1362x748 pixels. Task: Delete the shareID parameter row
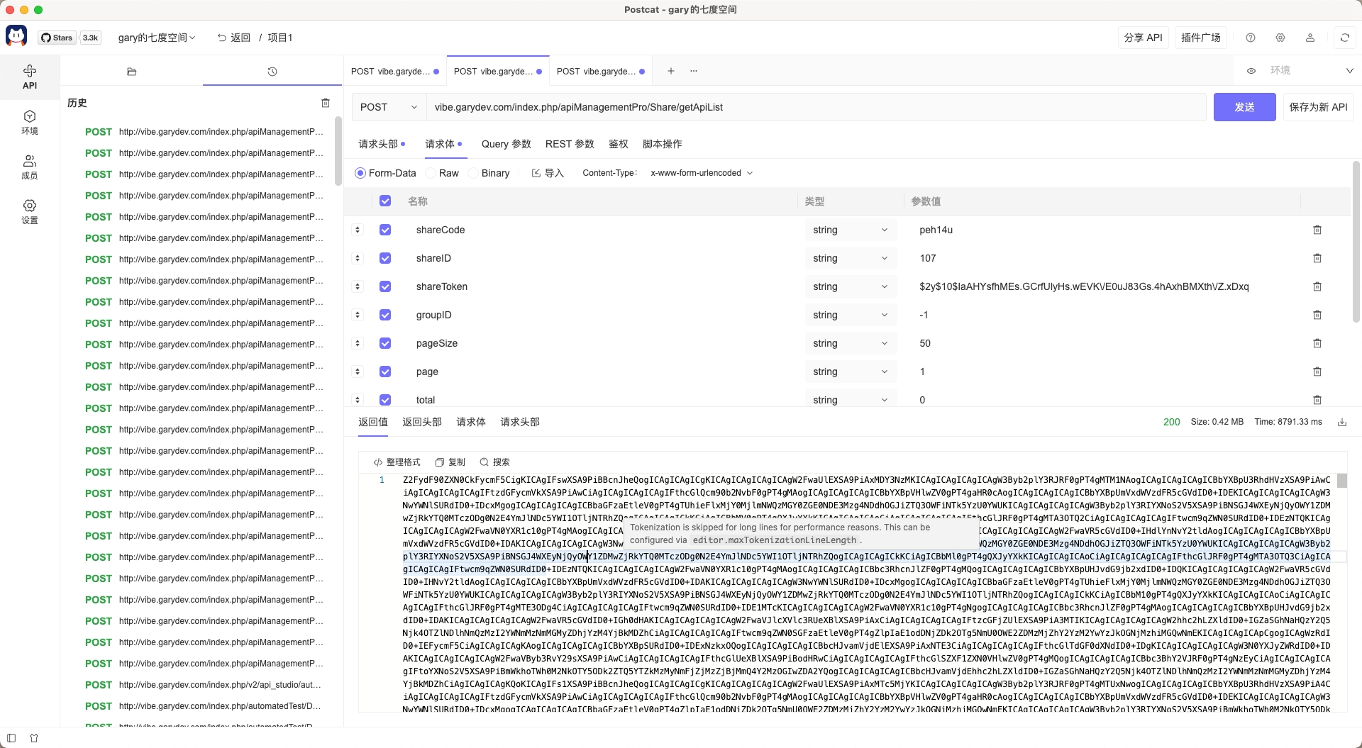1317,258
